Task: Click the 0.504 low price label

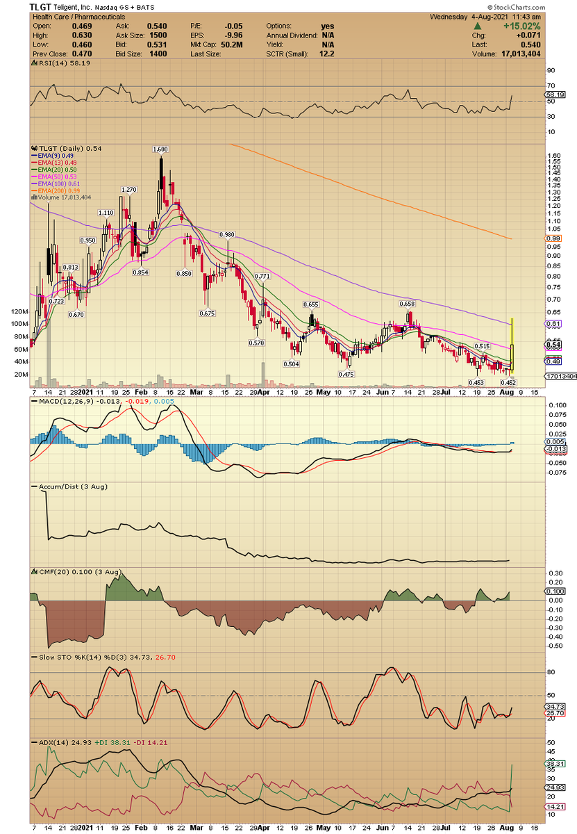Action: 290,364
